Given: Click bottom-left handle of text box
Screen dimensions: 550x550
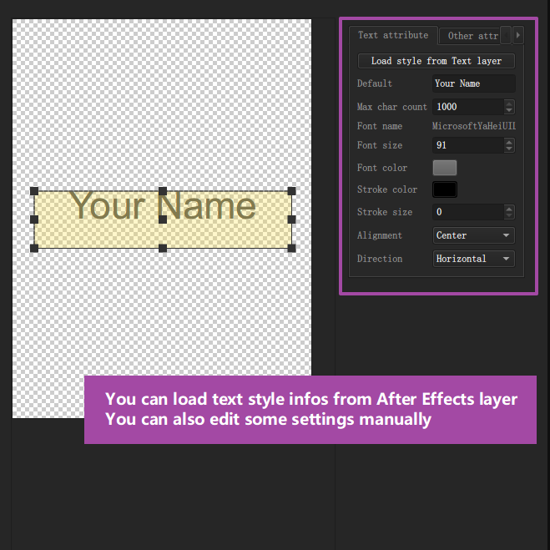Looking at the screenshot, I should 34,249.
